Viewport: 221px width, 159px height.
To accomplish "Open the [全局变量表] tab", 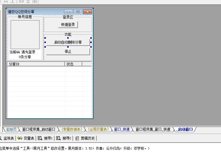I will click(98, 130).
